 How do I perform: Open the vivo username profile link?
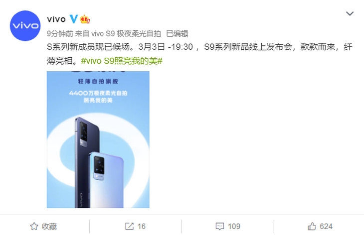point(56,19)
